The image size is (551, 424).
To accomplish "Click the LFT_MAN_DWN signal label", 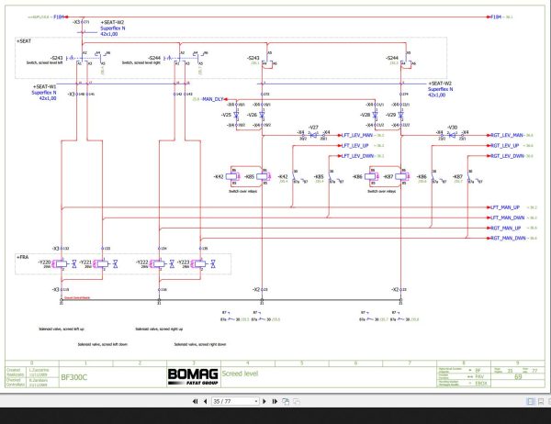I will 508,218.
